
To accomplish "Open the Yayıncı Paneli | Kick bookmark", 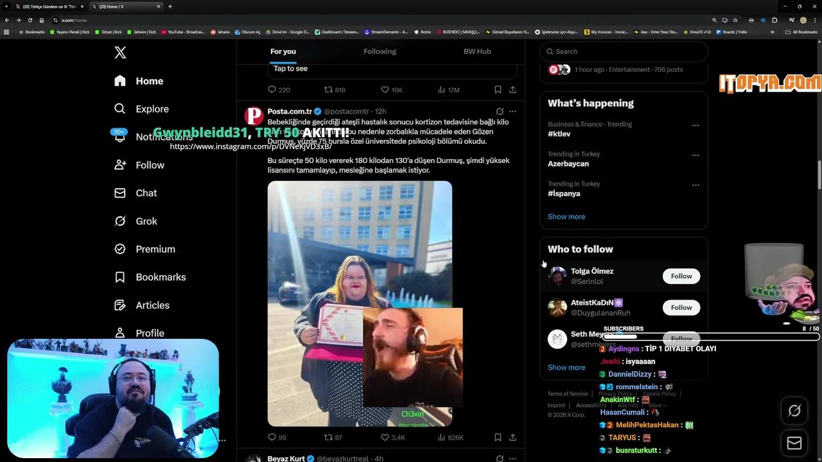I will pyautogui.click(x=69, y=32).
